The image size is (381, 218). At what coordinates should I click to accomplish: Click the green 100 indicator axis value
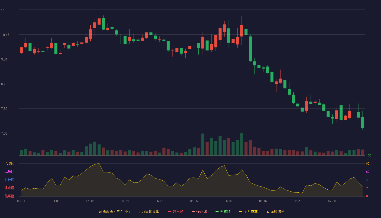pos(368,155)
